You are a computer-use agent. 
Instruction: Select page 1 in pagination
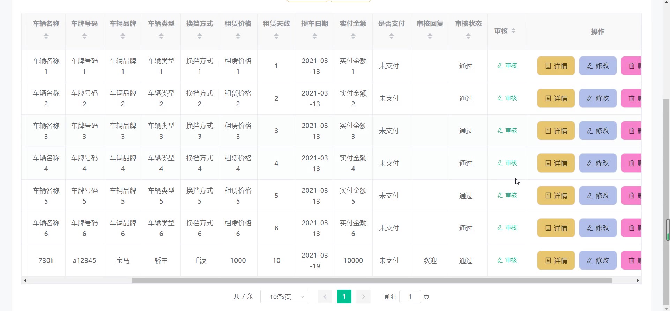tap(344, 297)
